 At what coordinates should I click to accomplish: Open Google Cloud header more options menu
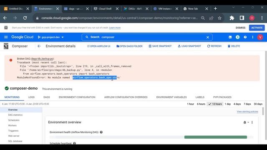click(252, 37)
